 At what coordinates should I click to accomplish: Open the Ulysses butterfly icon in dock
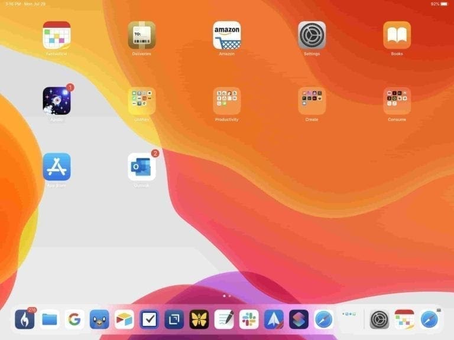199,319
